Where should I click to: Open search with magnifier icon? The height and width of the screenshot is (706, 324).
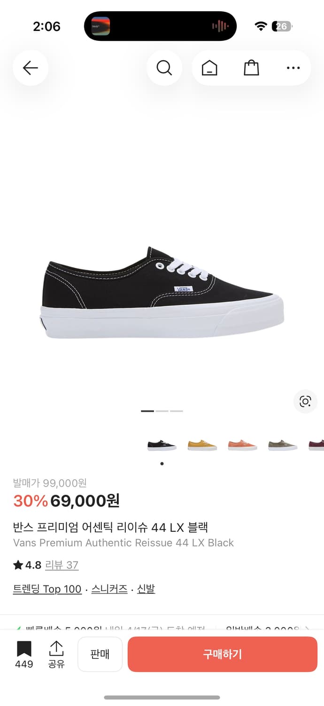[164, 68]
